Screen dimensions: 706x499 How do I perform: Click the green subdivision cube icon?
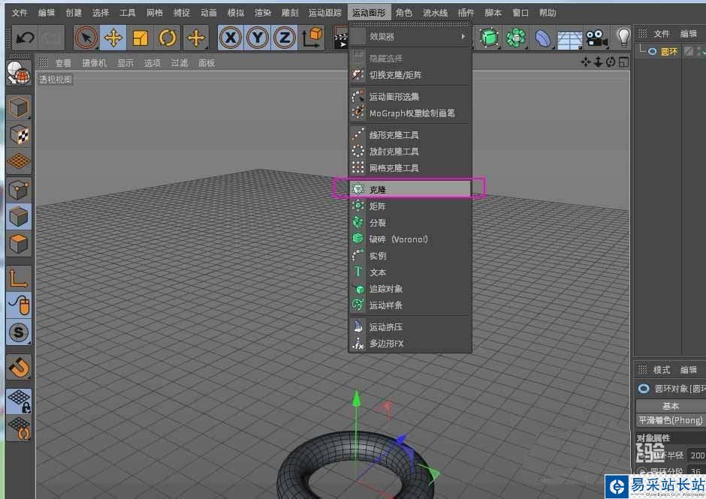point(489,38)
